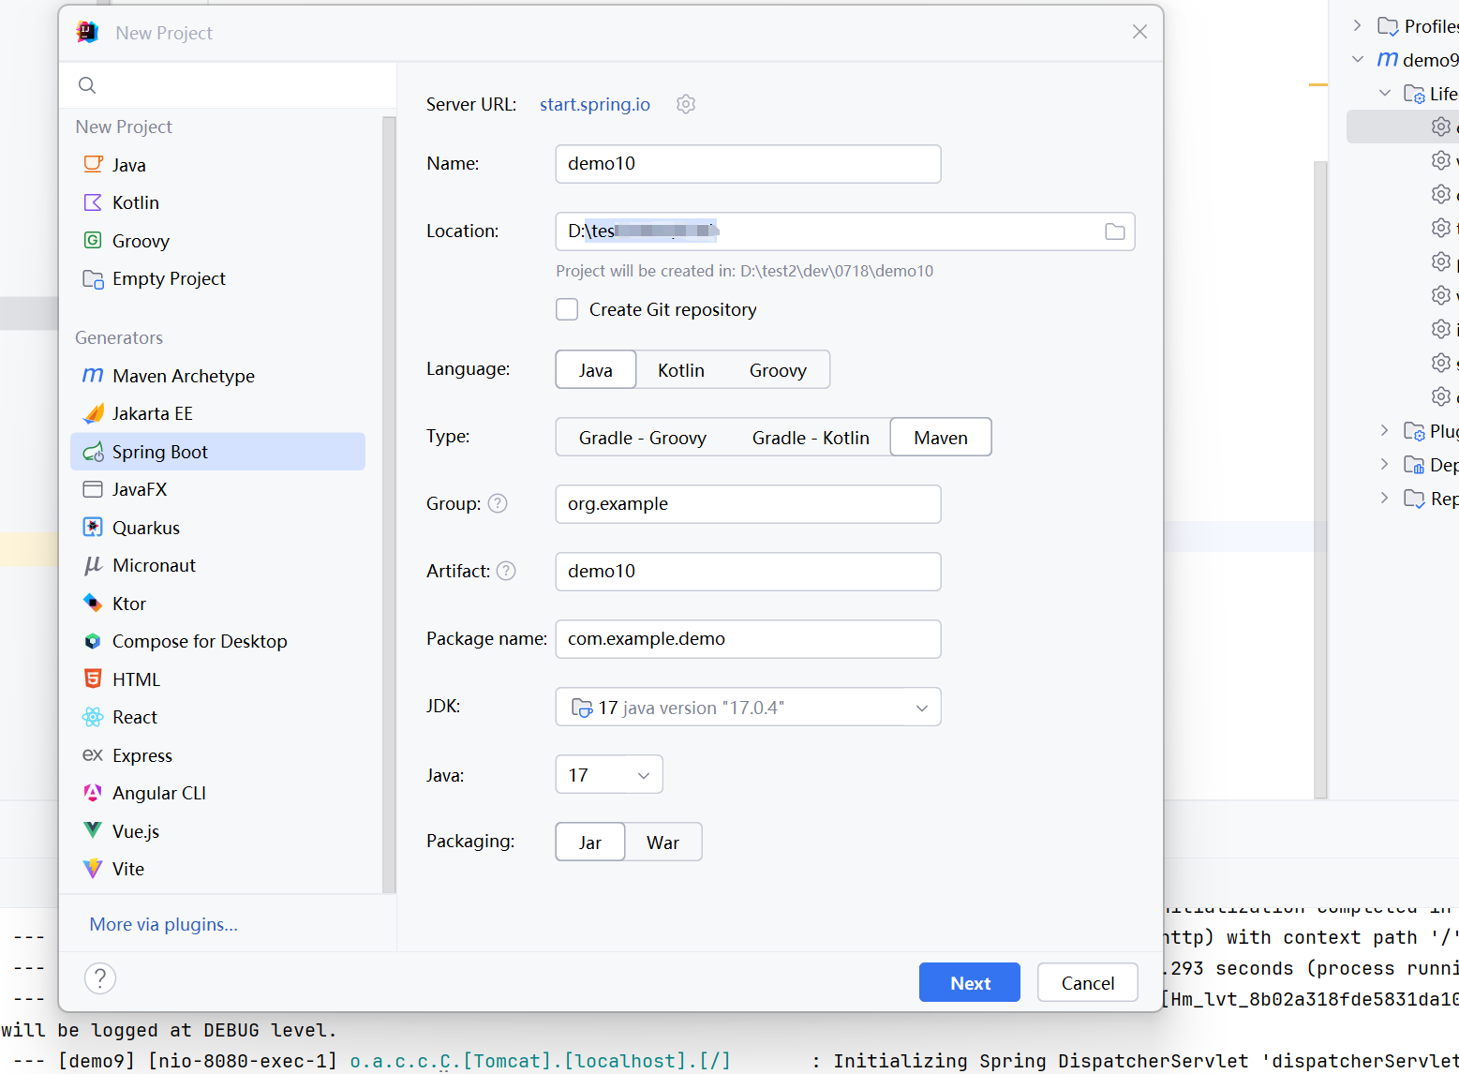Viewport: 1459px width, 1074px height.
Task: Select Micronaut generator
Action: (x=217, y=565)
